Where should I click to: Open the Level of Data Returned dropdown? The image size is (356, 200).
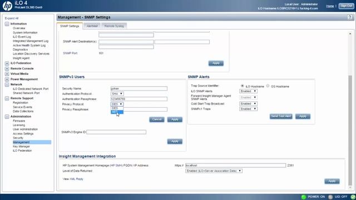(x=214, y=171)
